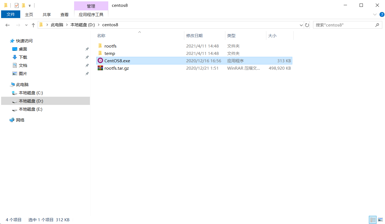385x224 pixels.
Task: Sort by the 类型 column header
Action: coord(231,36)
